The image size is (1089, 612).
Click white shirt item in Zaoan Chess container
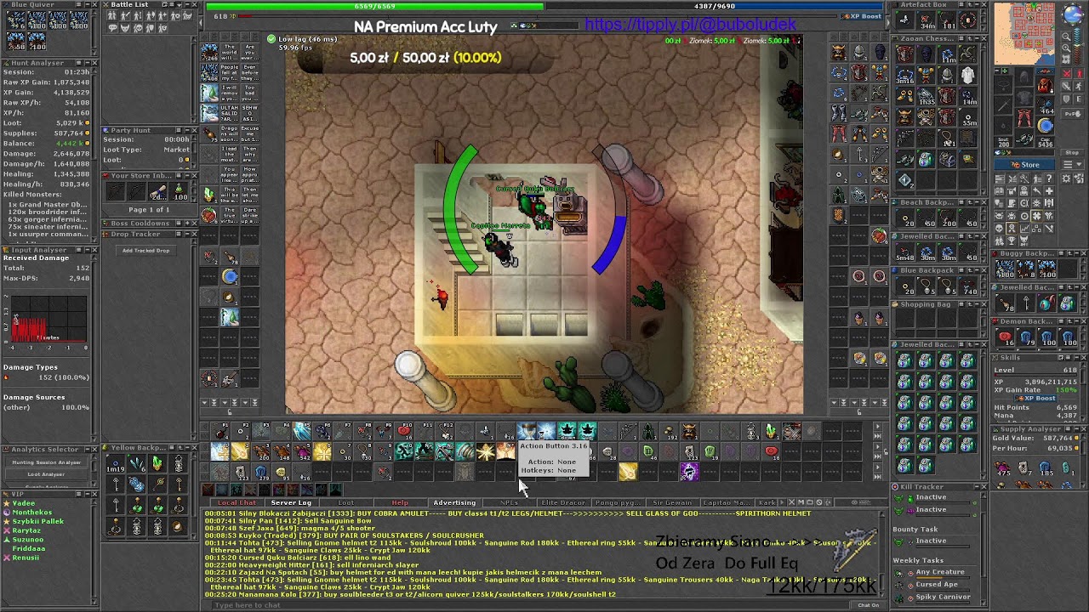pyautogui.click(x=967, y=75)
